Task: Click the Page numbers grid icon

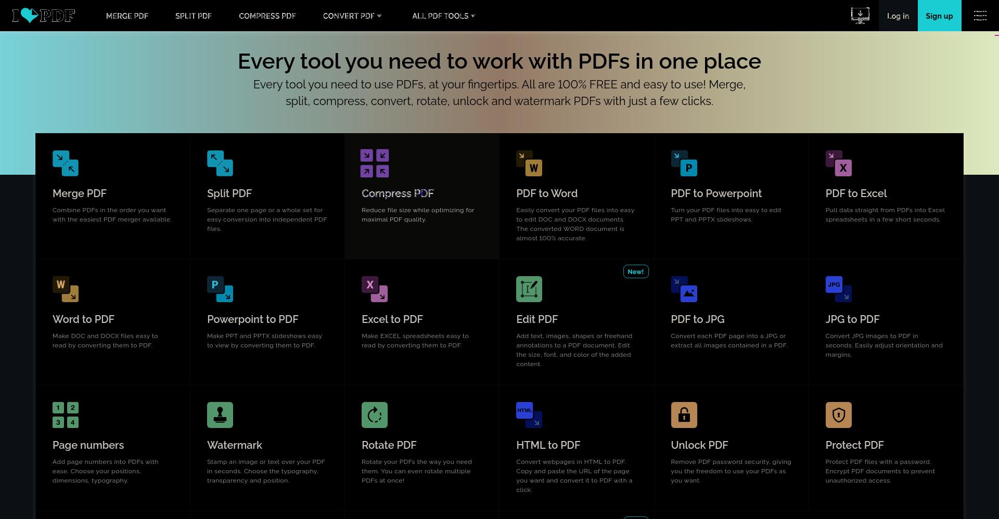Action: (x=66, y=415)
